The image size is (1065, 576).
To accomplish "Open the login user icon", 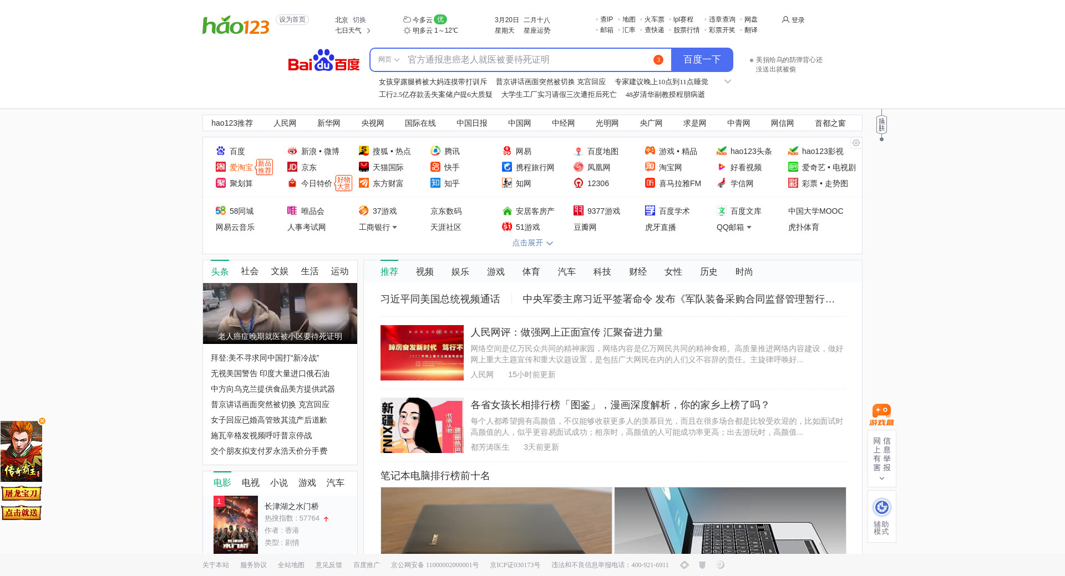I will [785, 20].
